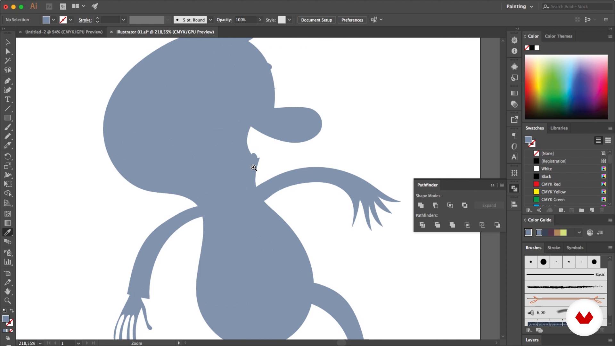Switch to Stroke panel tab

[554, 248]
